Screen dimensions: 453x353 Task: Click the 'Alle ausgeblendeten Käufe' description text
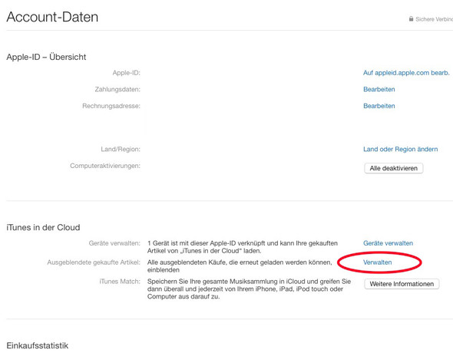[240, 266]
